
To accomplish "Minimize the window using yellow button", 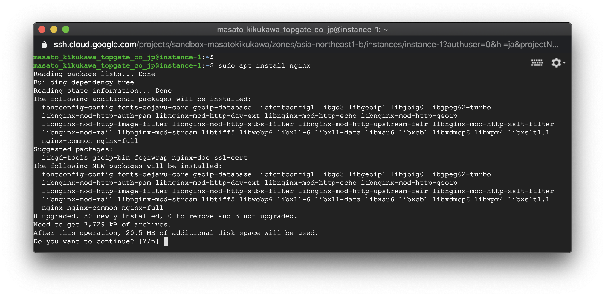I will 54,29.
